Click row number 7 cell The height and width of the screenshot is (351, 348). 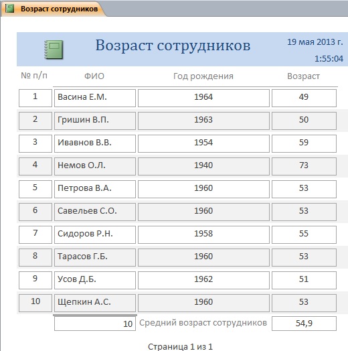[35, 234]
